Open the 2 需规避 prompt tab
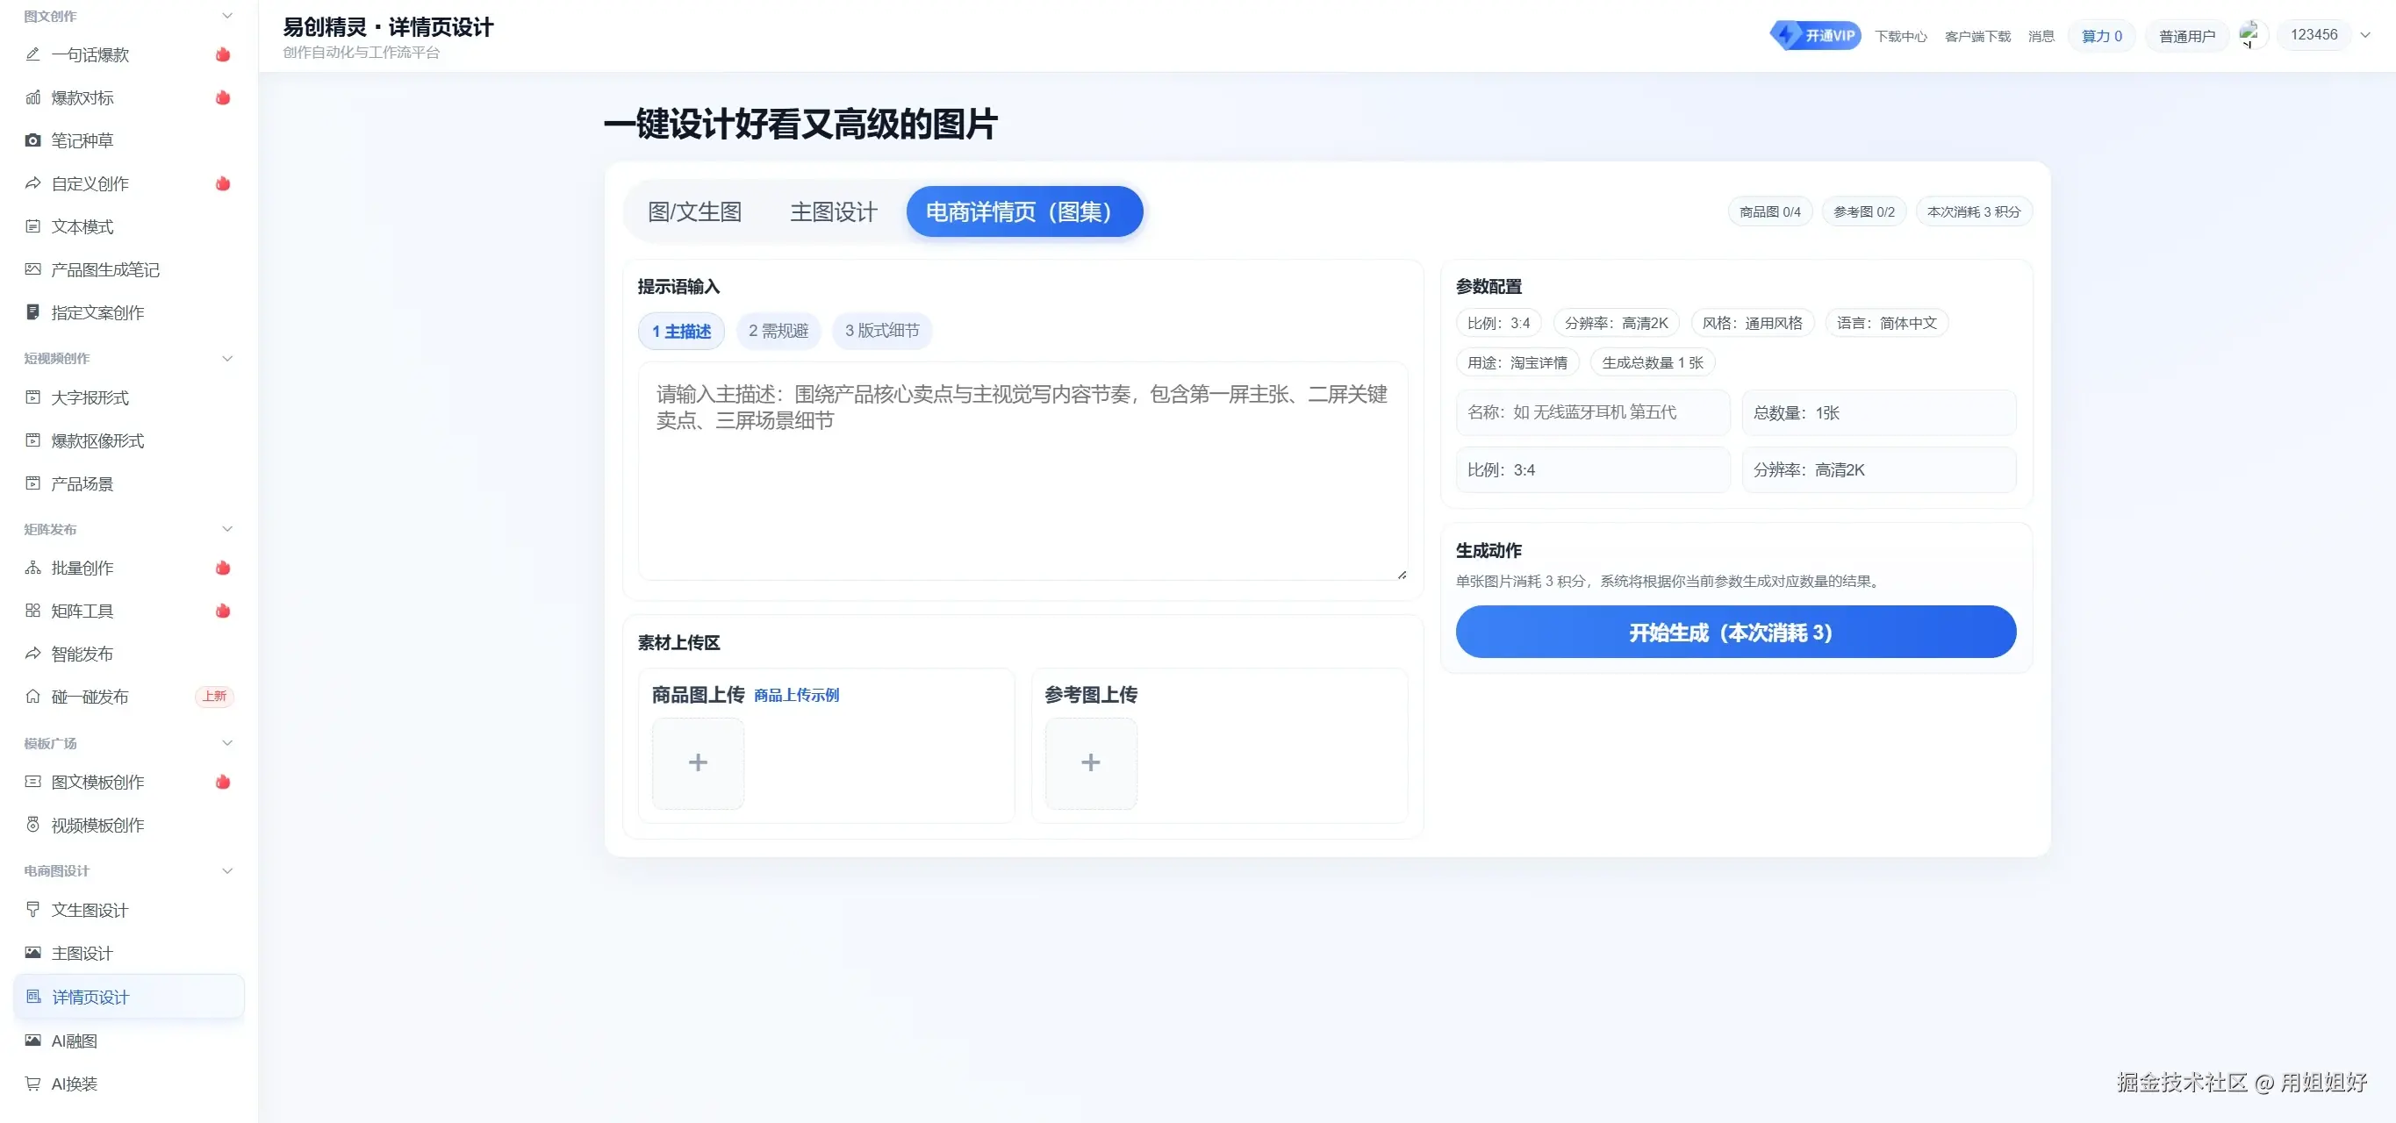 [778, 331]
